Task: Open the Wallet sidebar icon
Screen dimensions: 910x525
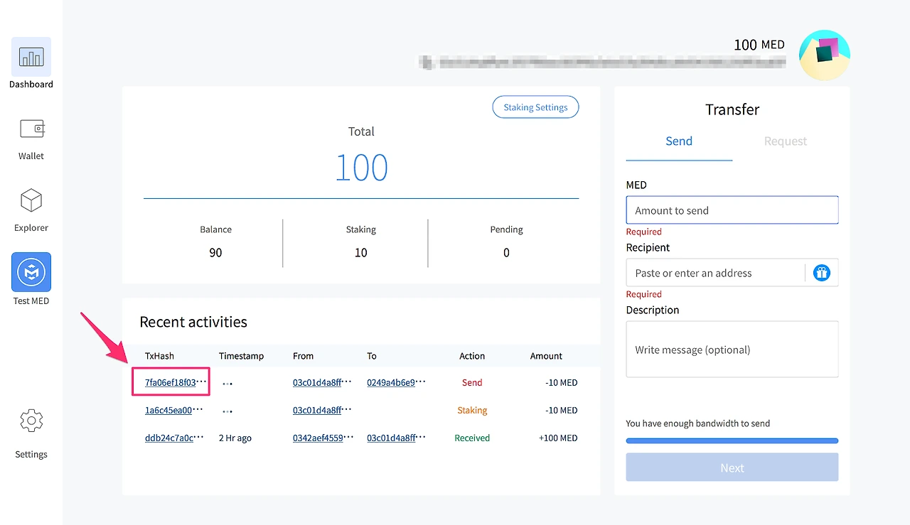Action: coord(31,129)
